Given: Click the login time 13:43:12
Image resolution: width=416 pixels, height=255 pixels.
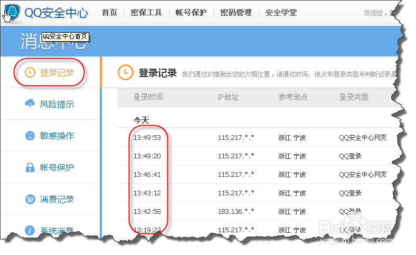Looking at the screenshot, I should 147,193.
